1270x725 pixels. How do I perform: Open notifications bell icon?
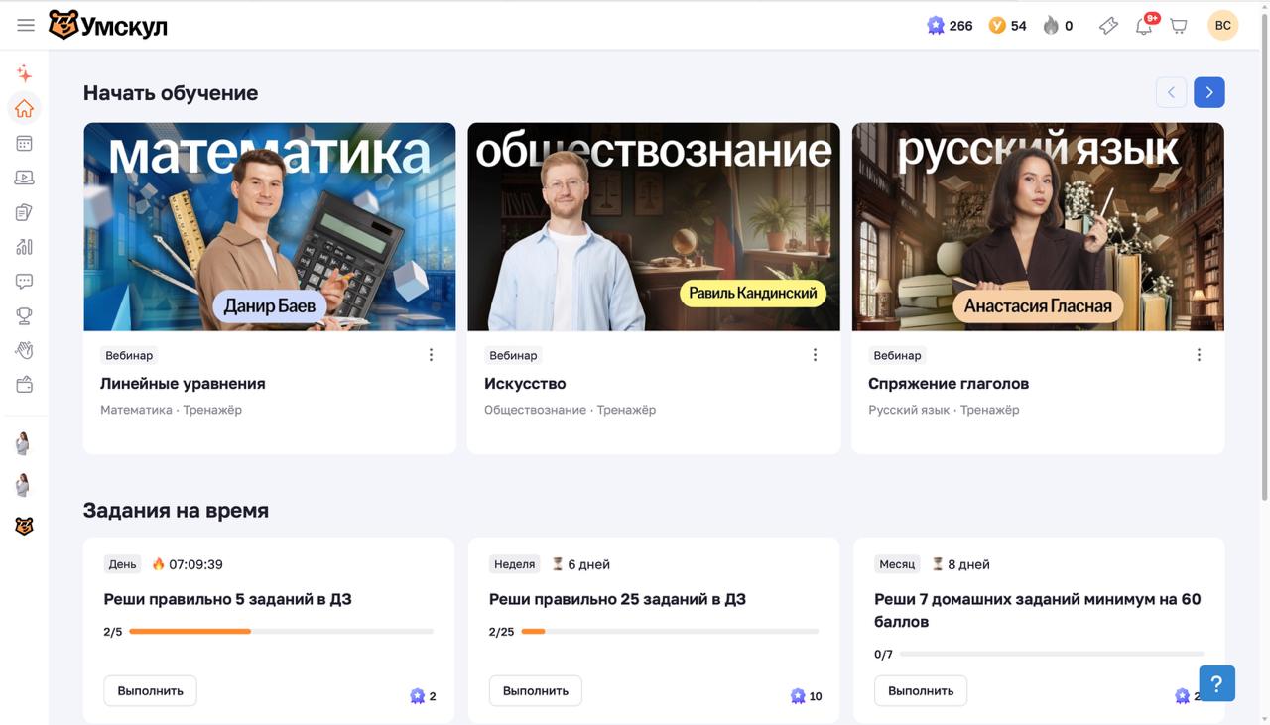click(x=1144, y=26)
